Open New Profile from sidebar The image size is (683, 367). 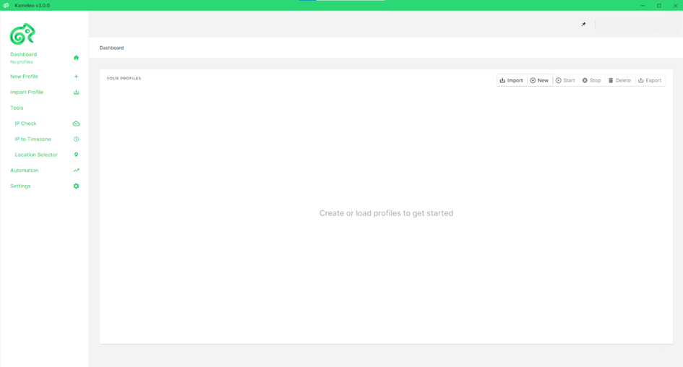click(25, 76)
